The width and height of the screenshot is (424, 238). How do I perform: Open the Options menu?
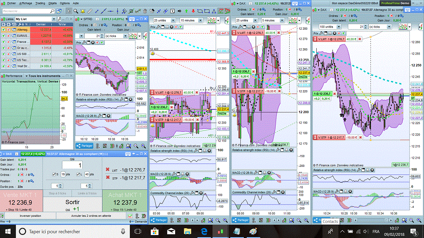tap(64, 3)
